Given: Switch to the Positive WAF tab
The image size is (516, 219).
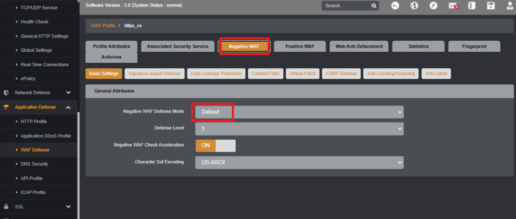Looking at the screenshot, I should 300,46.
